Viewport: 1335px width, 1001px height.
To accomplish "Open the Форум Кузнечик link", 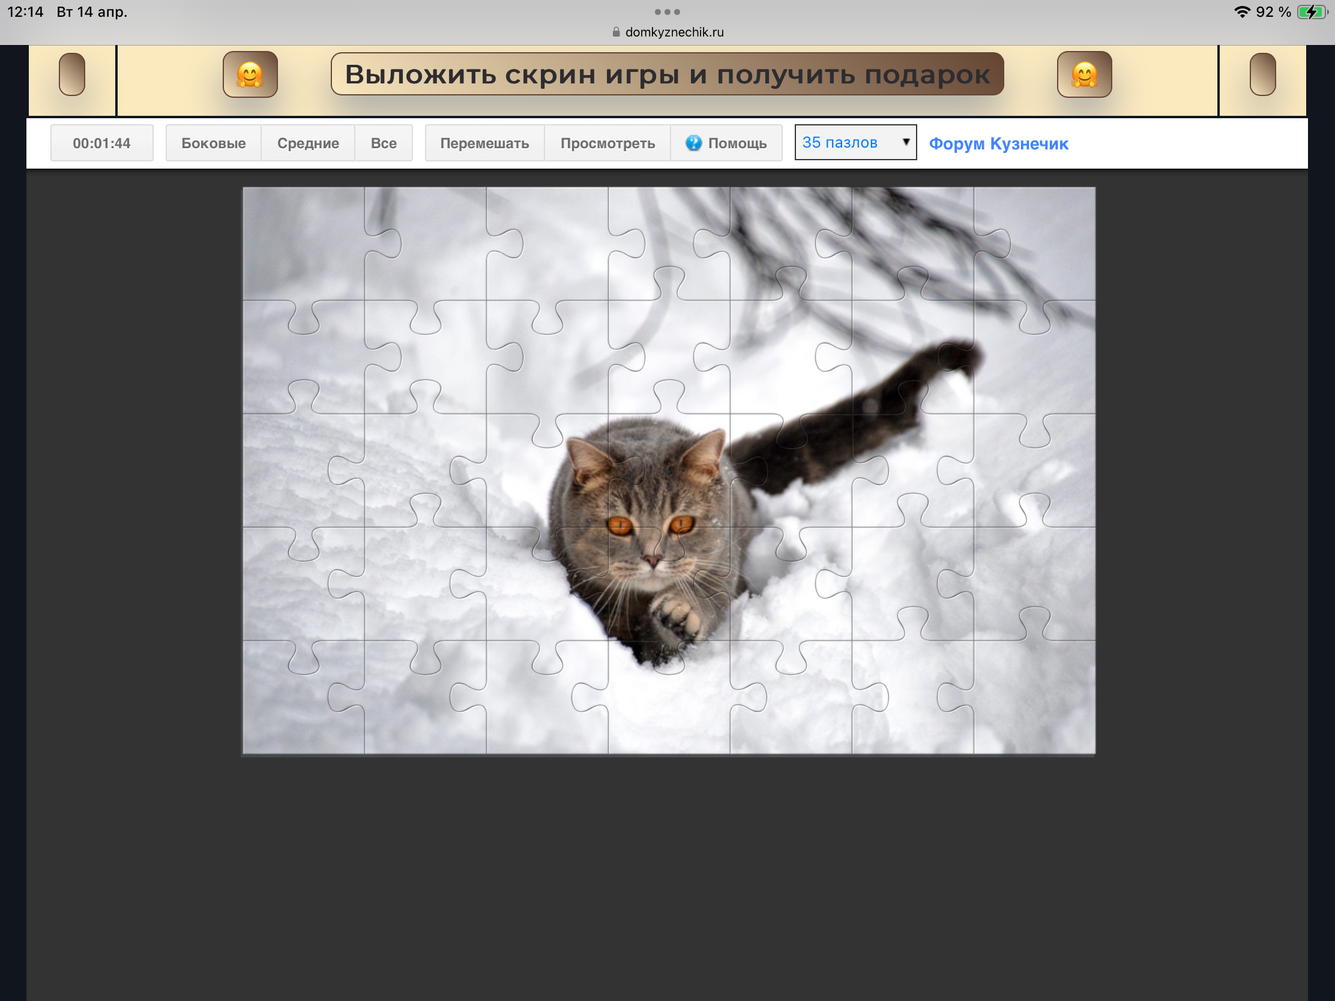I will tap(998, 143).
